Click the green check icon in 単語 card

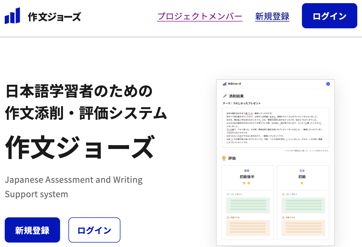point(228,194)
